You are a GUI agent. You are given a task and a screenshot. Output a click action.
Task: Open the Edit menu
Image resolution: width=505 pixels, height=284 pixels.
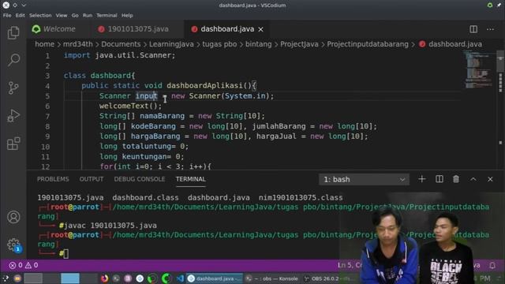click(20, 16)
